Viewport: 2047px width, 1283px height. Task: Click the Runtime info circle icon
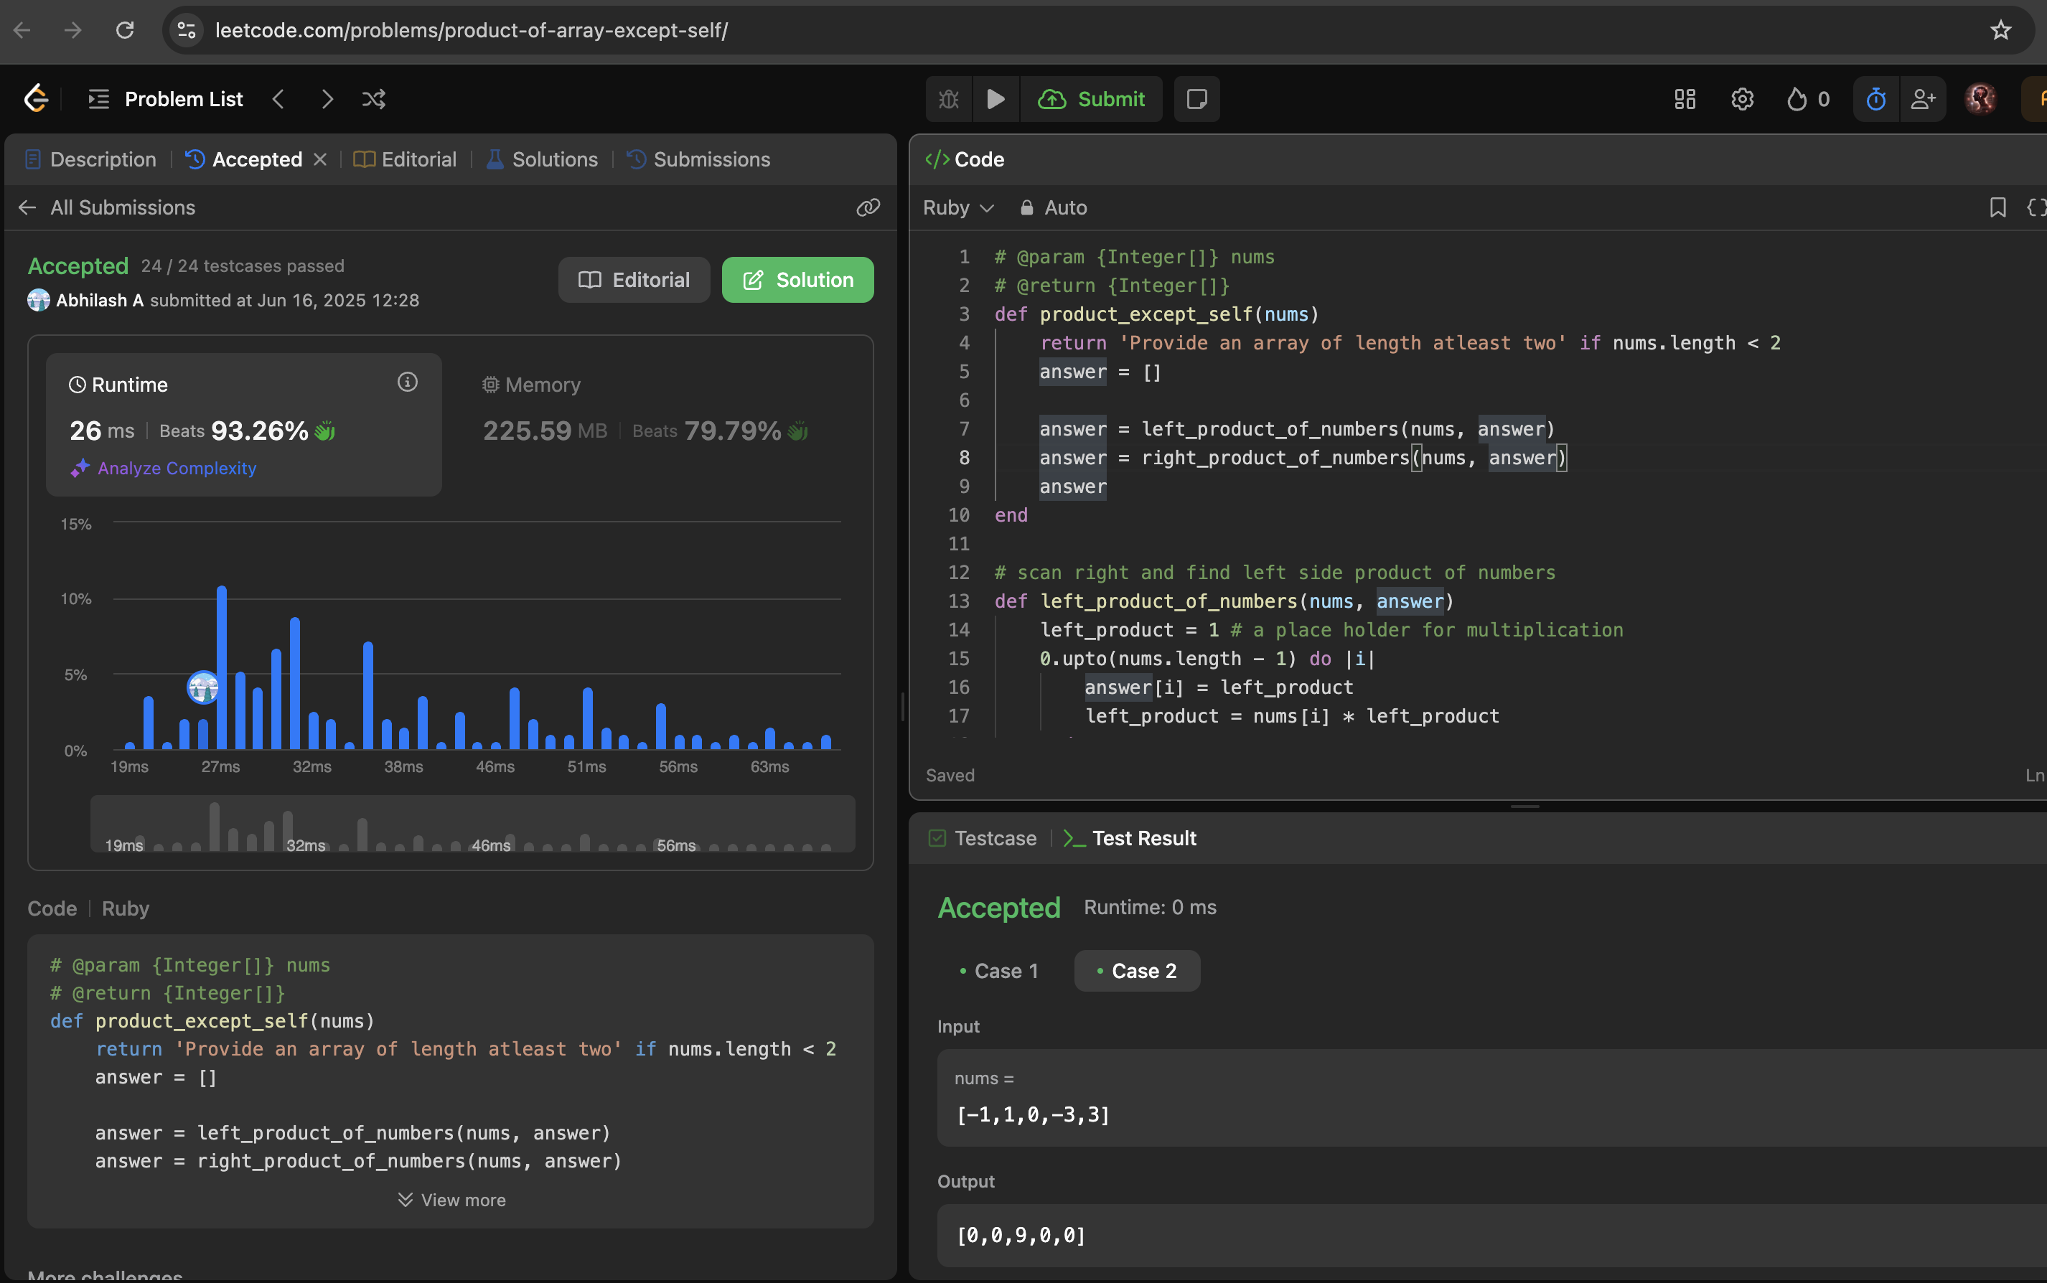408,382
